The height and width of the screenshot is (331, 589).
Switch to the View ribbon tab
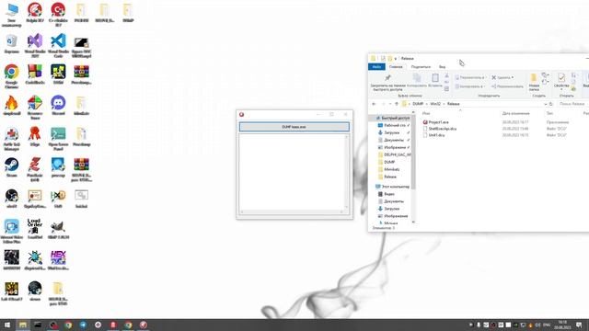pos(442,67)
